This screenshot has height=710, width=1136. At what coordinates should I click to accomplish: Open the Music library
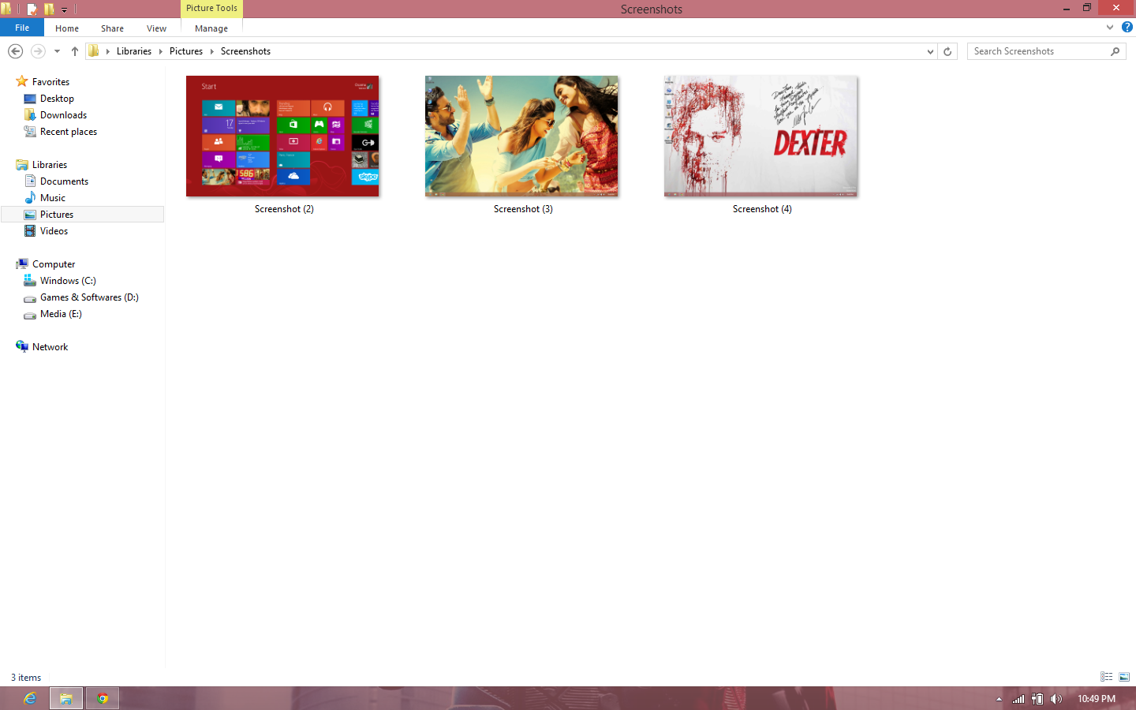point(53,198)
